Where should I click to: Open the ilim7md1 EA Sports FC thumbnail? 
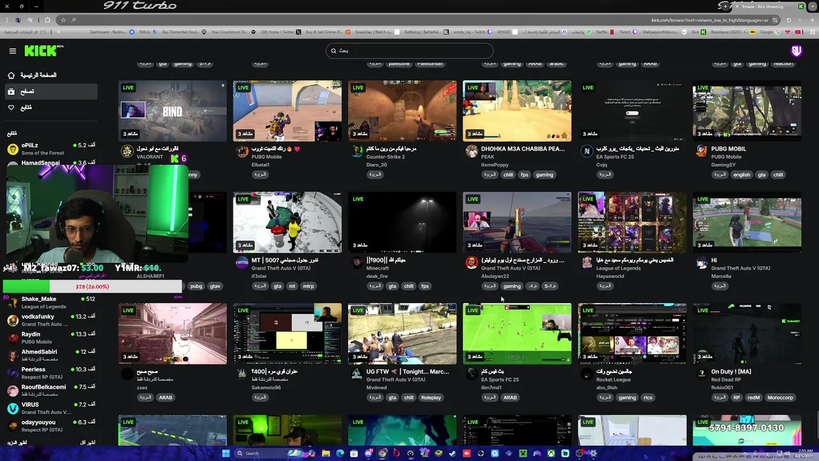[x=517, y=334]
